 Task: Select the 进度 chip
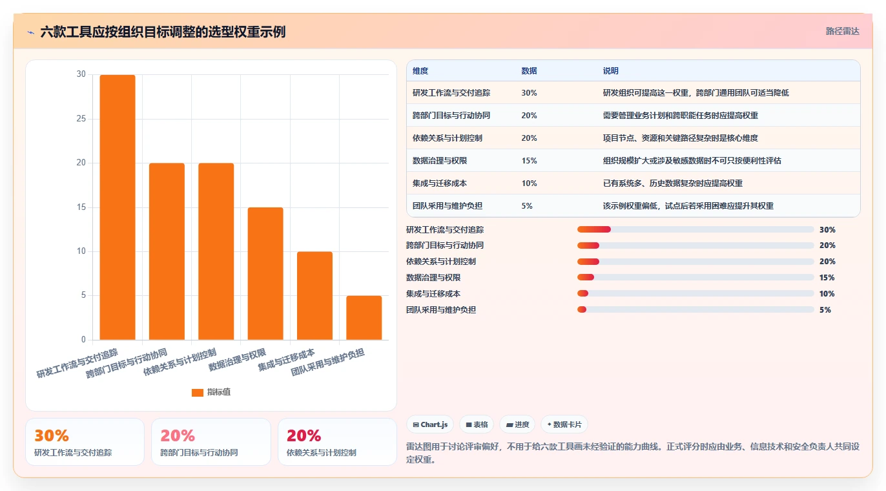point(517,424)
